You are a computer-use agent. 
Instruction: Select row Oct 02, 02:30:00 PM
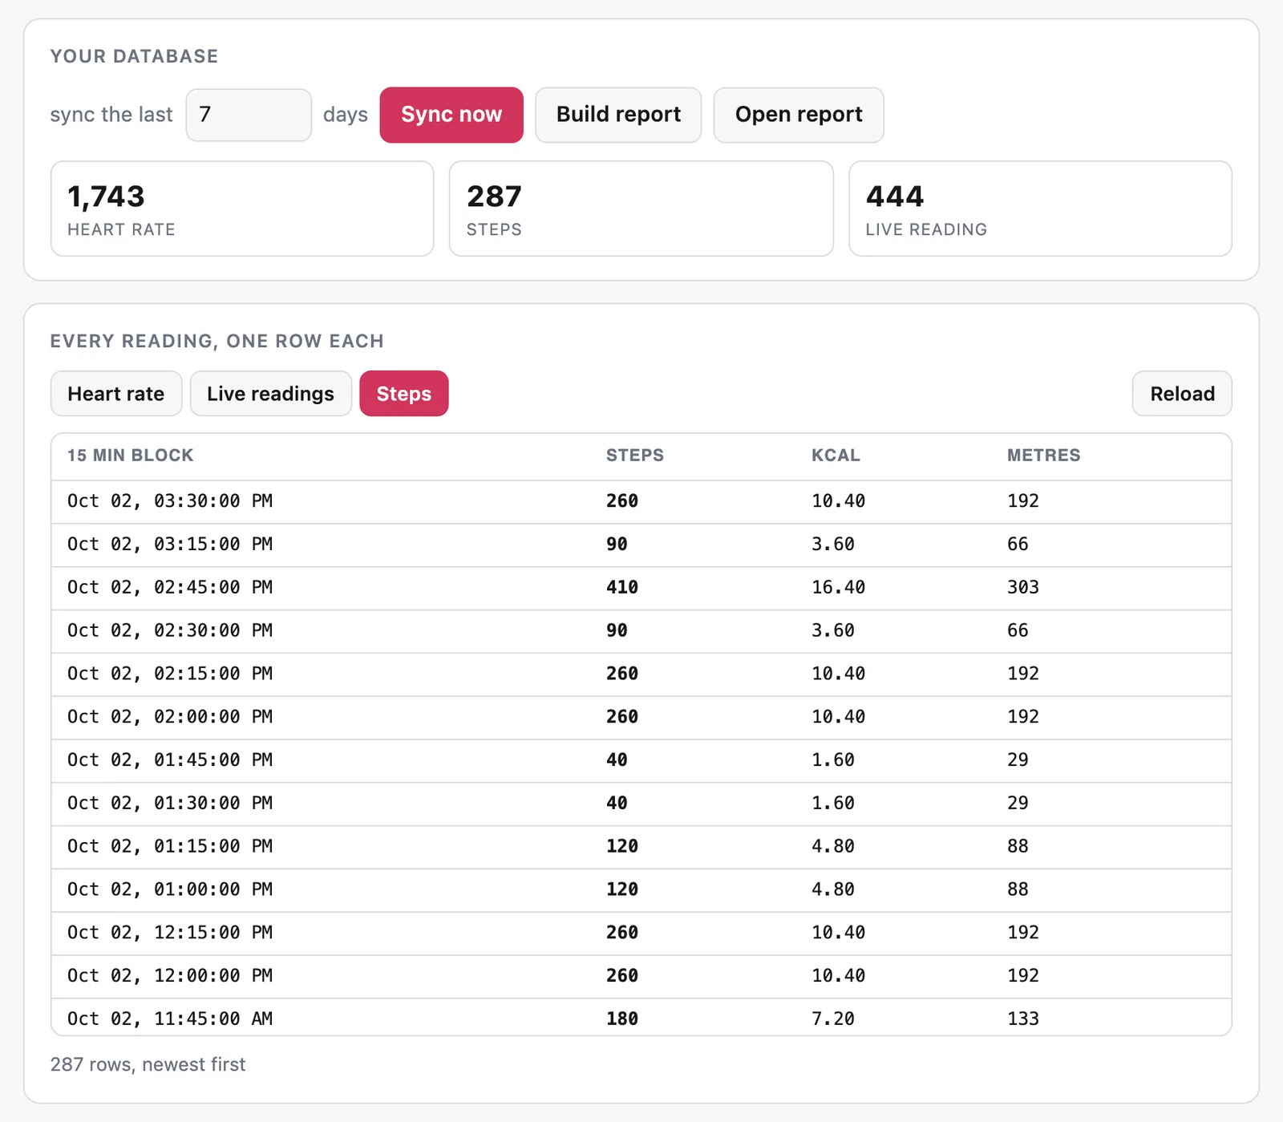641,631
